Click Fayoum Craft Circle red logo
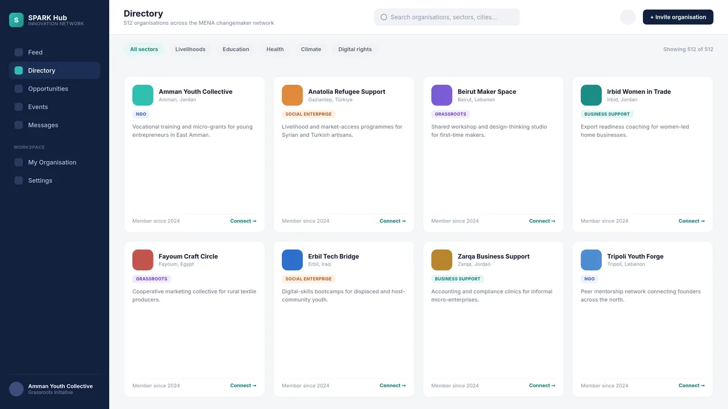This screenshot has width=728, height=409. click(x=143, y=260)
